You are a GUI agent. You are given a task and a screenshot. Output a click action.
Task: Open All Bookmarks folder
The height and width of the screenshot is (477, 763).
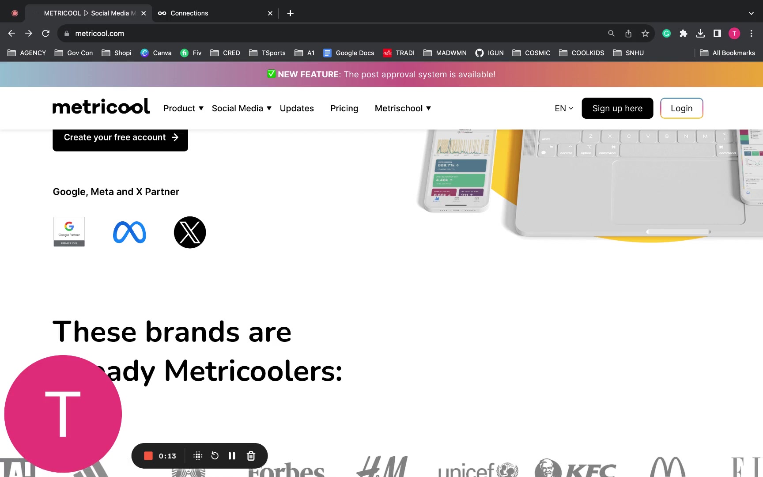click(x=728, y=53)
